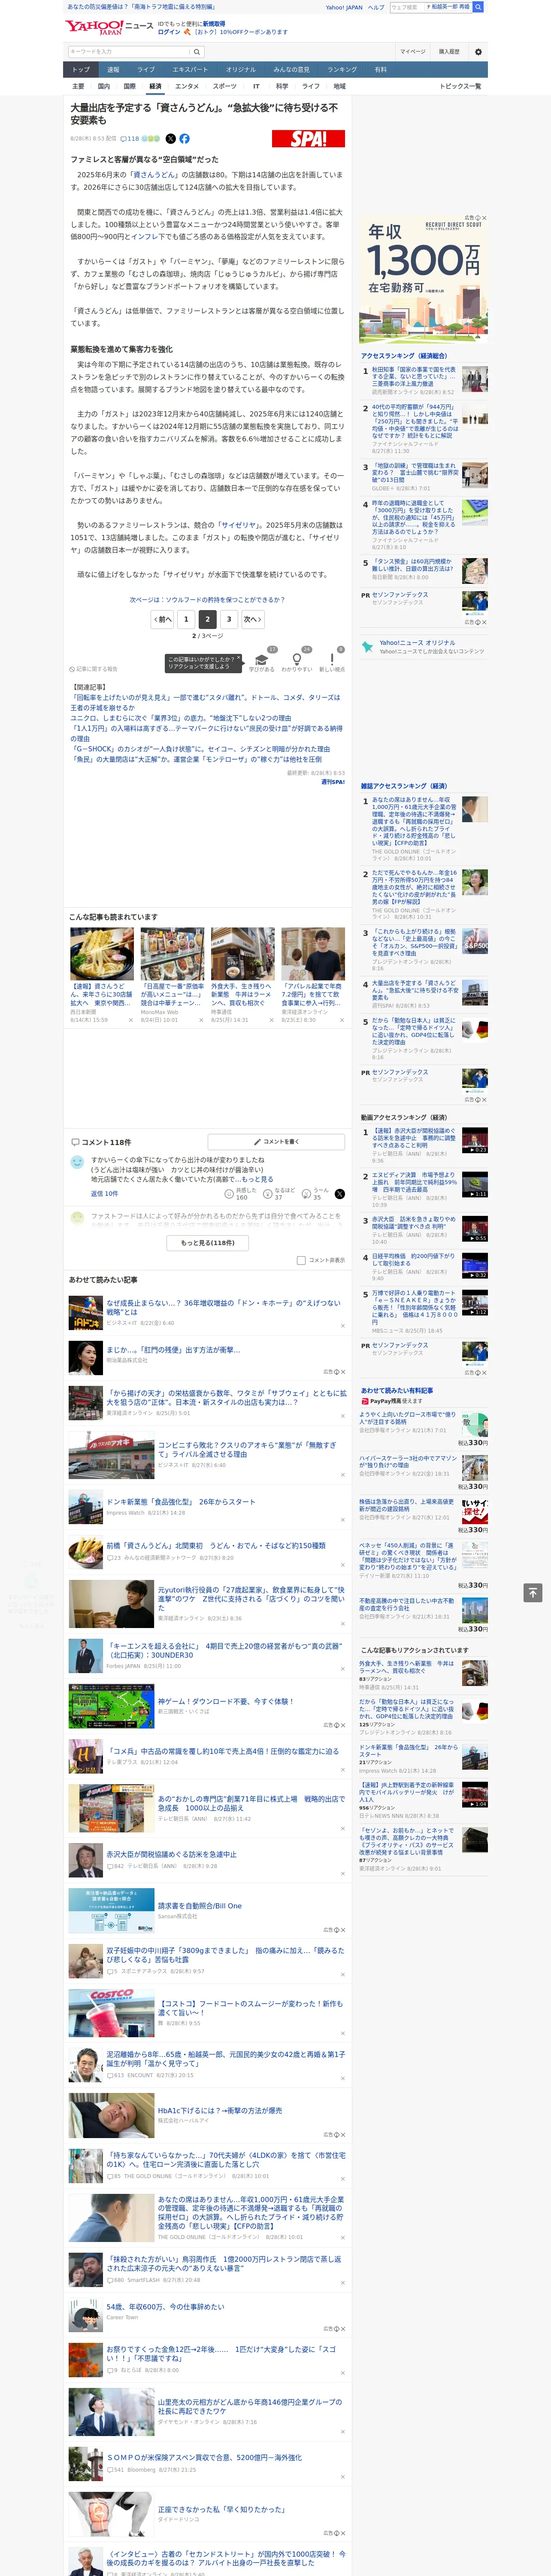Image resolution: width=551 pixels, height=2576 pixels.
Task: Open settings gear icon in header
Action: [478, 51]
